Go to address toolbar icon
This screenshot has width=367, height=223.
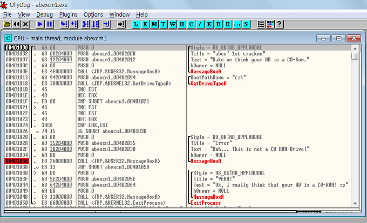point(121,24)
